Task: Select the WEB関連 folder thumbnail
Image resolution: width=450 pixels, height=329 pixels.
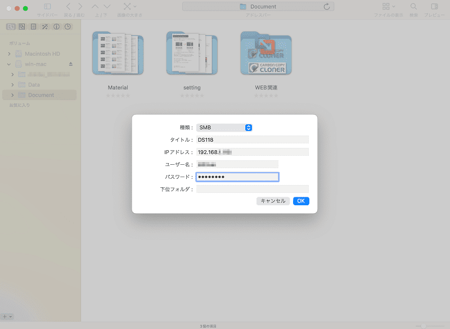Action: coord(266,53)
